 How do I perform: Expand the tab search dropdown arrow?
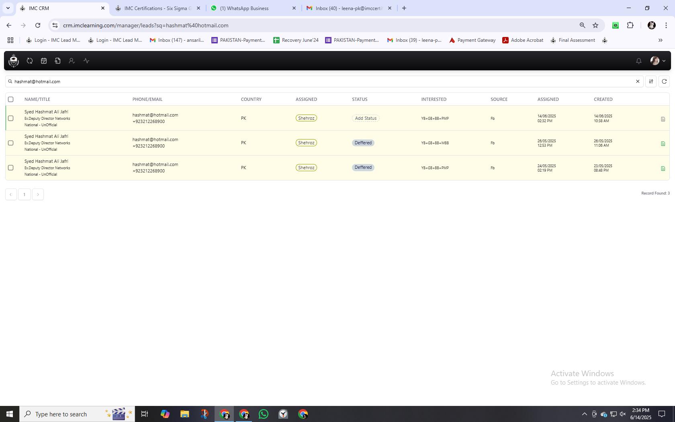click(8, 8)
